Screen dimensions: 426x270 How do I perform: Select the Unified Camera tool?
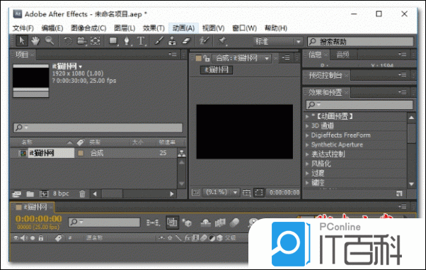[x=81, y=41]
